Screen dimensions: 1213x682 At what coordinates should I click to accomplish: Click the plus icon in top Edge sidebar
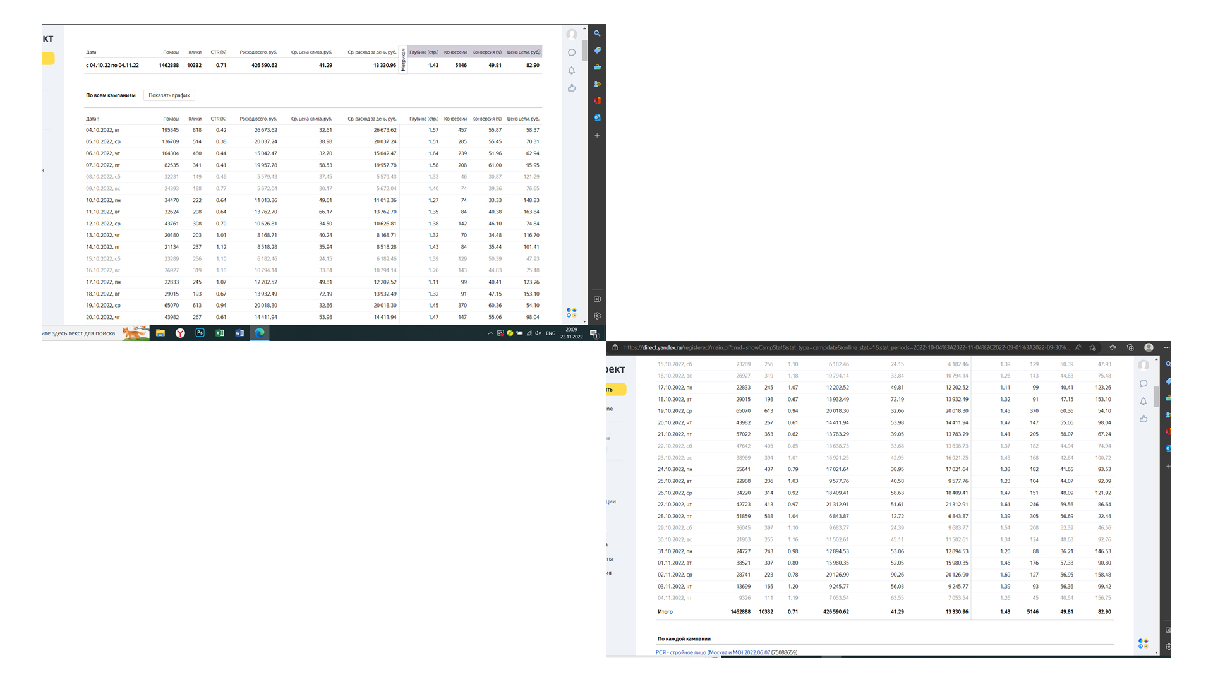tap(597, 135)
